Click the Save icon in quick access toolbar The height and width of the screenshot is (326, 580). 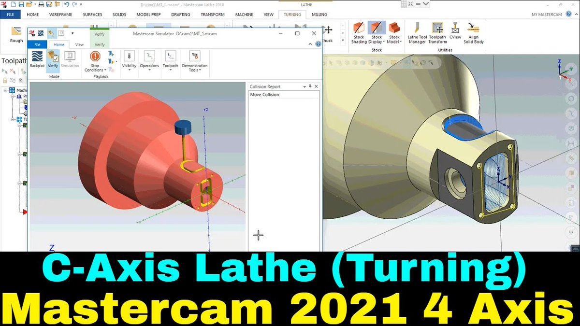21,4
